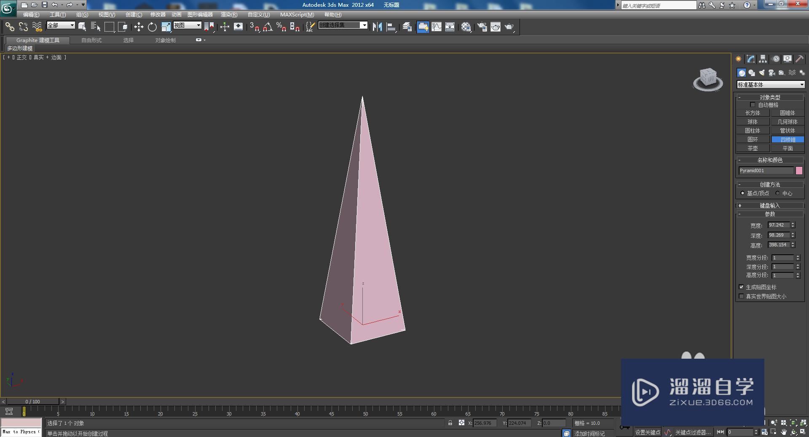Select the Lights category icon in the Create panel
The image size is (809, 437).
[762, 73]
